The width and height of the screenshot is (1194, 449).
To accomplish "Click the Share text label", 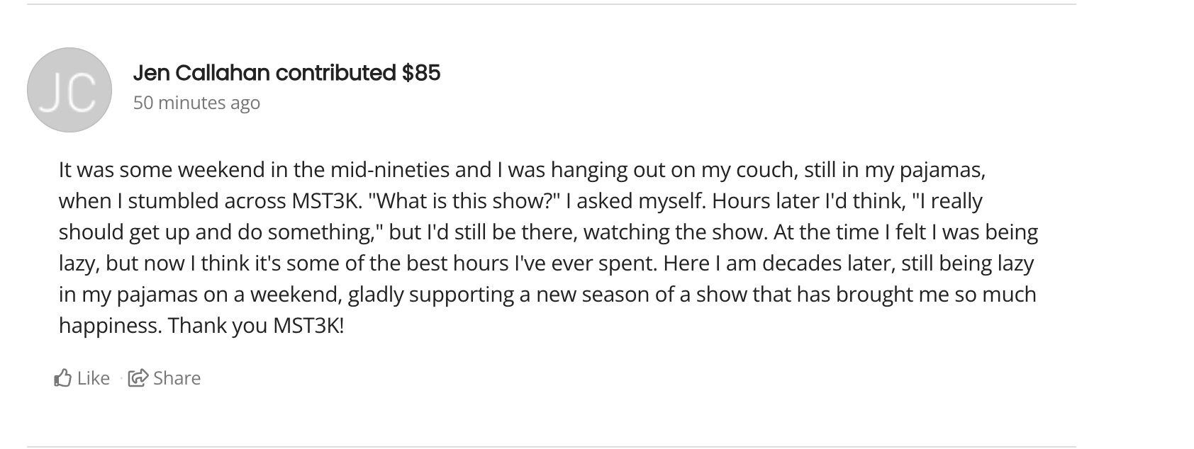I will pos(177,378).
